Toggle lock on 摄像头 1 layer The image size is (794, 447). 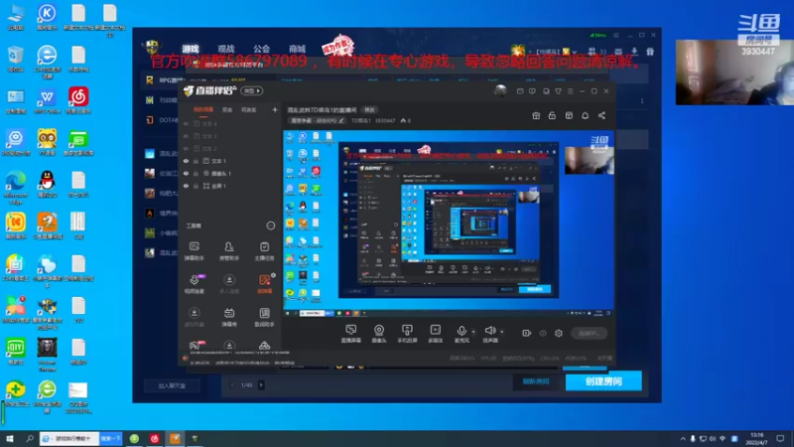pos(196,173)
